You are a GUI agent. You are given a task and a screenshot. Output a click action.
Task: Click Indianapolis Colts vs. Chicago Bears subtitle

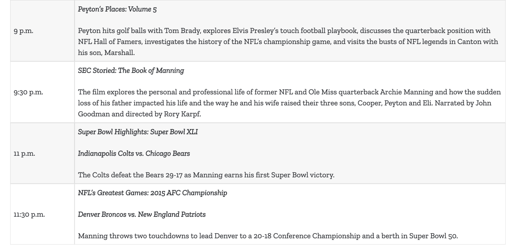point(134,154)
